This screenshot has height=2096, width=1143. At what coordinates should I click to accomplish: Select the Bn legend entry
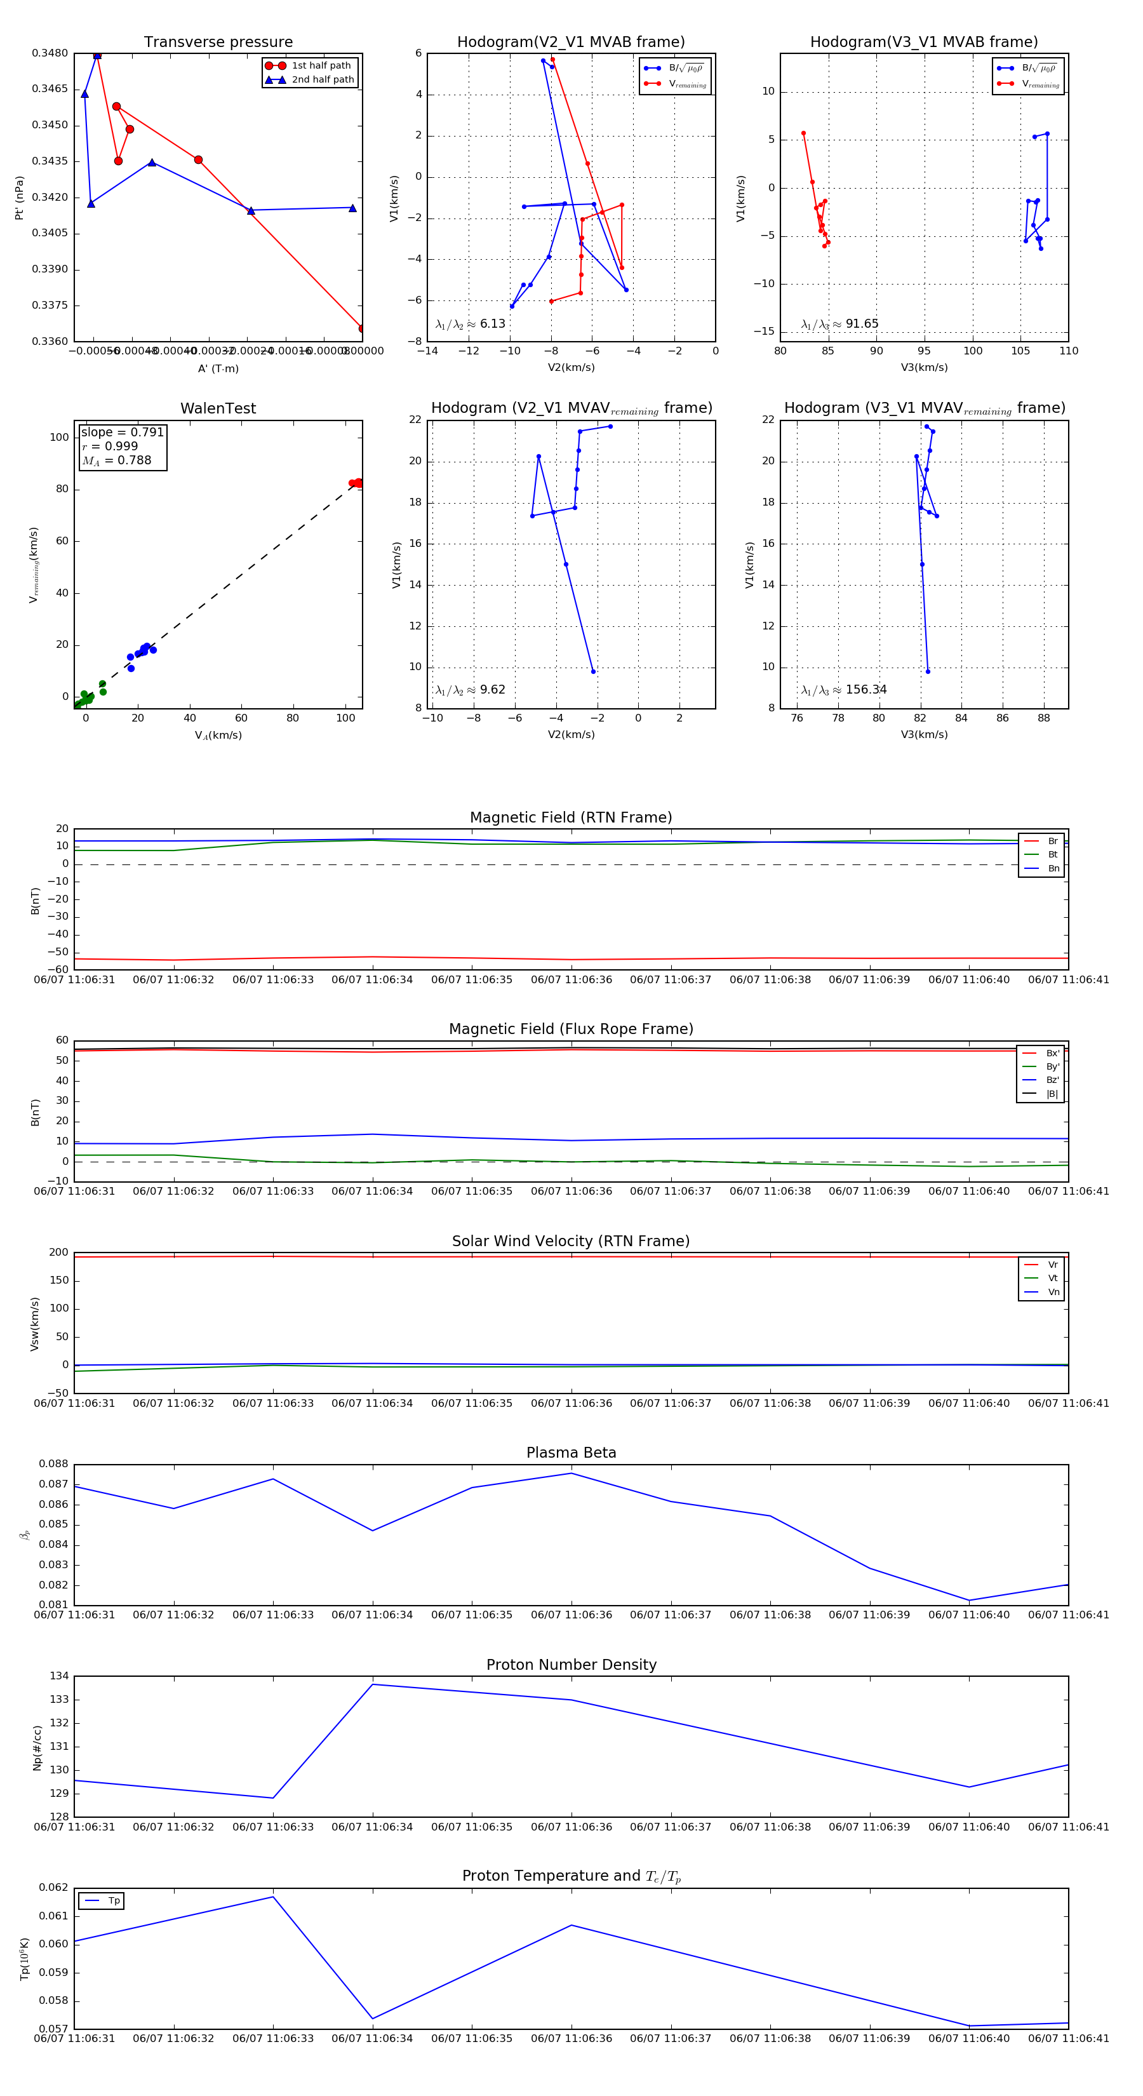1041,868
